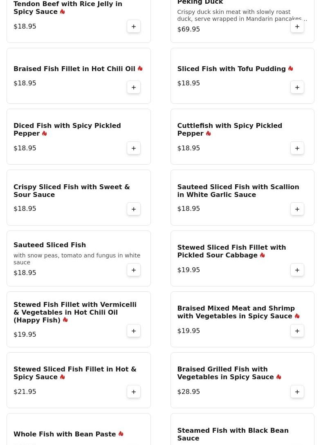Viewport: 321px width, 445px height.
Task: Add Sliced Fish with Tofu Pudding
Action: (297, 87)
